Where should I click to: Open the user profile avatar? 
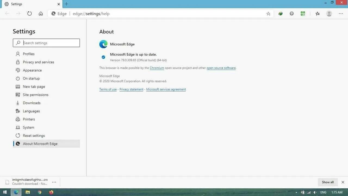pos(329,14)
